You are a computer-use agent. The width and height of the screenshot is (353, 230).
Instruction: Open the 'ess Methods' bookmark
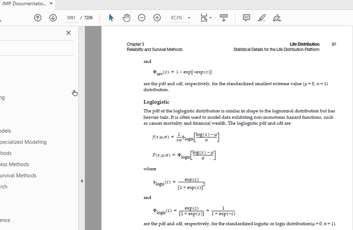click(14, 164)
